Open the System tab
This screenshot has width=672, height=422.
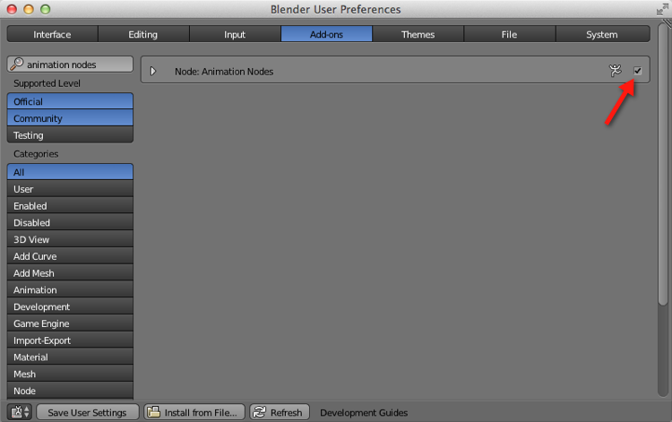click(602, 34)
